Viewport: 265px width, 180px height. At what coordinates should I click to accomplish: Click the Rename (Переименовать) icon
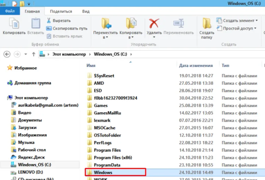pos(178,23)
